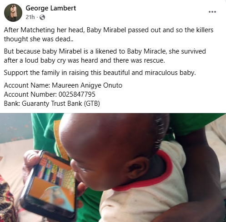Click the paragraph beginning "But because baby Mirabel"
Viewport: 226px width, 222px height.
point(105,56)
